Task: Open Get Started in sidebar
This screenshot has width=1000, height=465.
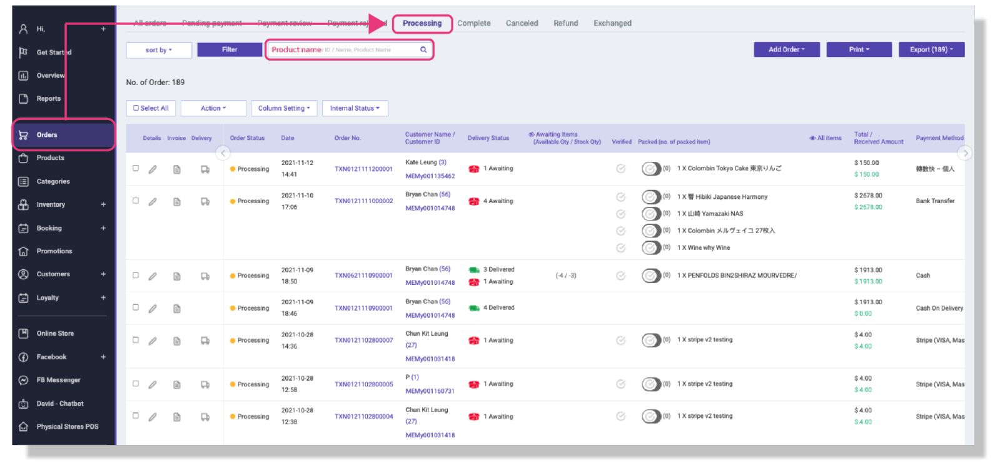Action: click(54, 52)
